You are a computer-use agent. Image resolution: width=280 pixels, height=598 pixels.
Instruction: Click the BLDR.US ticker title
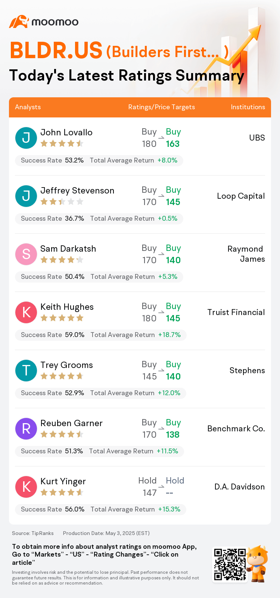(56, 50)
